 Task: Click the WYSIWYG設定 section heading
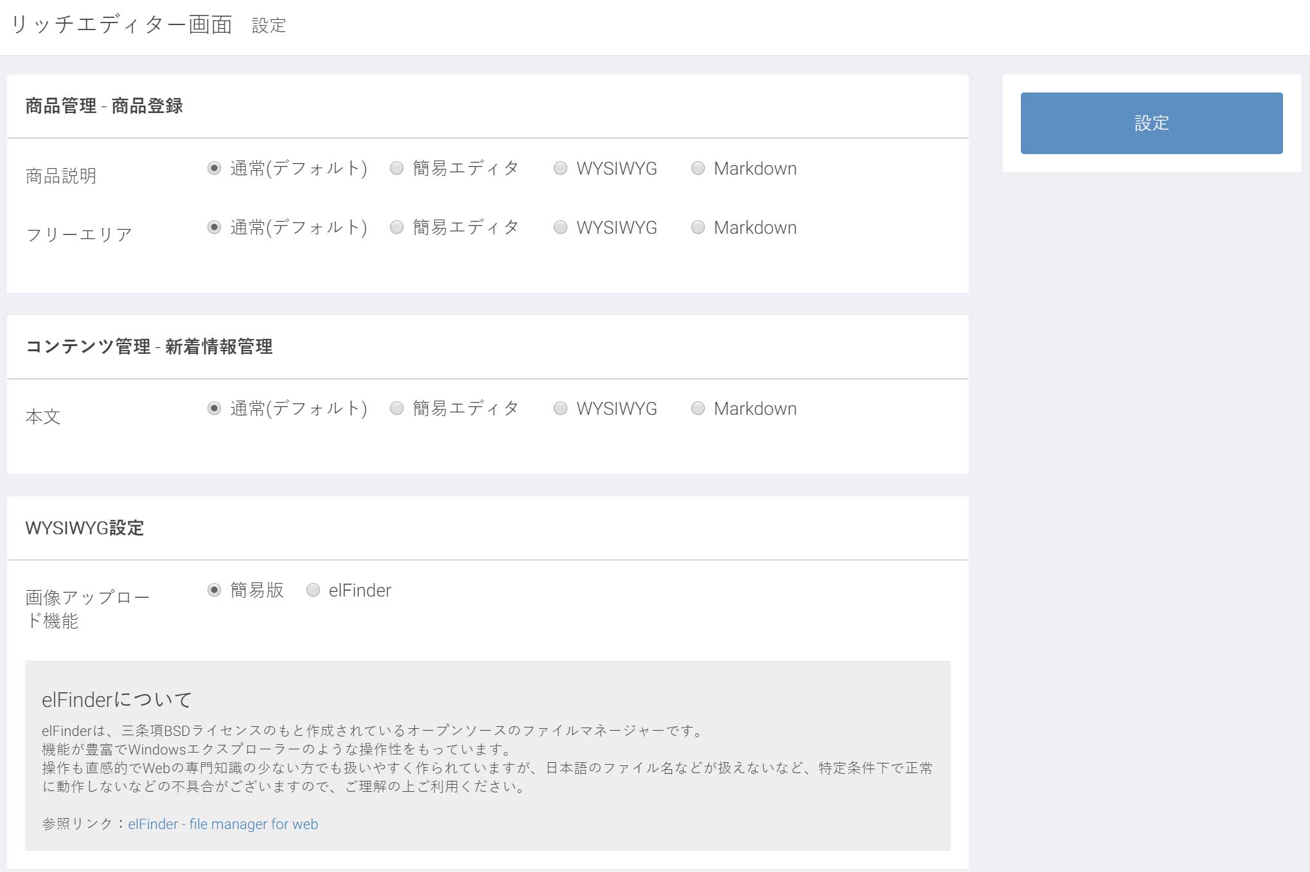(85, 528)
